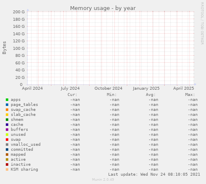Click the KSM sharing peach swatch
The width and height of the screenshot is (206, 184).
[x=7, y=169]
